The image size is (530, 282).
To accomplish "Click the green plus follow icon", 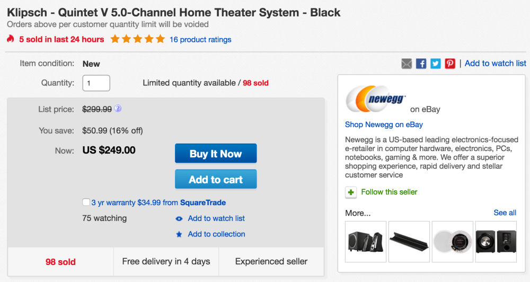I will click(351, 192).
